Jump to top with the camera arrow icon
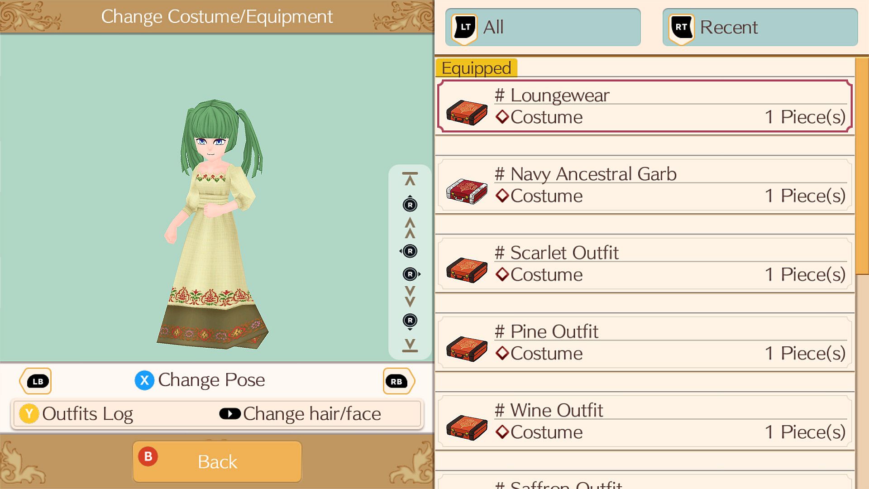Viewport: 869px width, 489px height. tap(410, 179)
